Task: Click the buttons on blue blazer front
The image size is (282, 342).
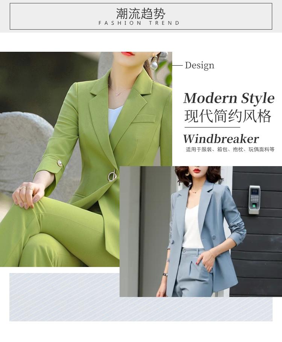Action: click(x=214, y=237)
